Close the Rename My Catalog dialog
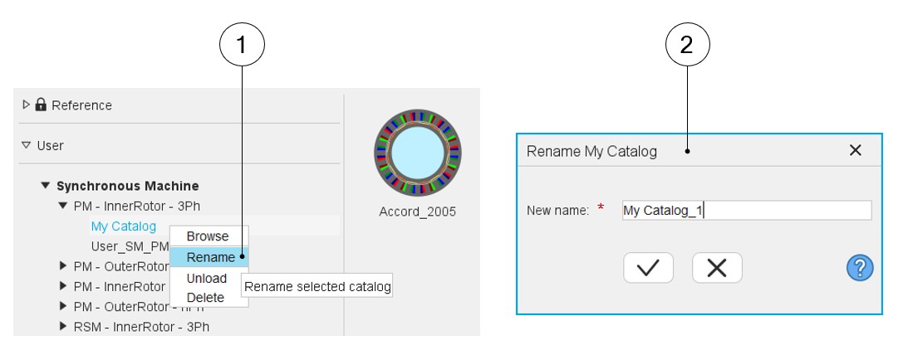The height and width of the screenshot is (355, 908). coord(855,150)
